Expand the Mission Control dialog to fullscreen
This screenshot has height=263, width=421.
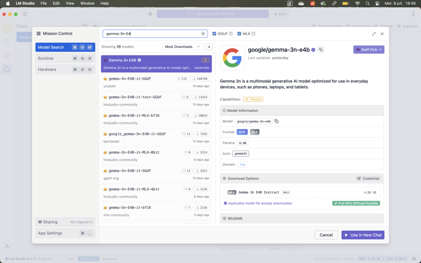(374, 34)
